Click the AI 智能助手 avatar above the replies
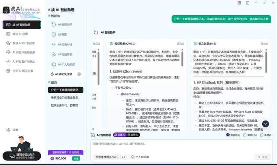Screen dimensions: 277x165 point(96,32)
